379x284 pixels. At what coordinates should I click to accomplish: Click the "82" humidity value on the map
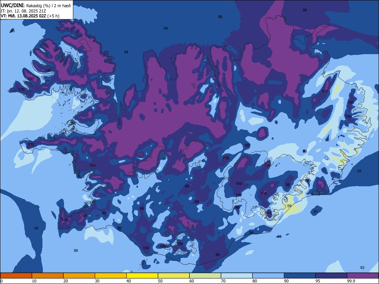point(362,268)
